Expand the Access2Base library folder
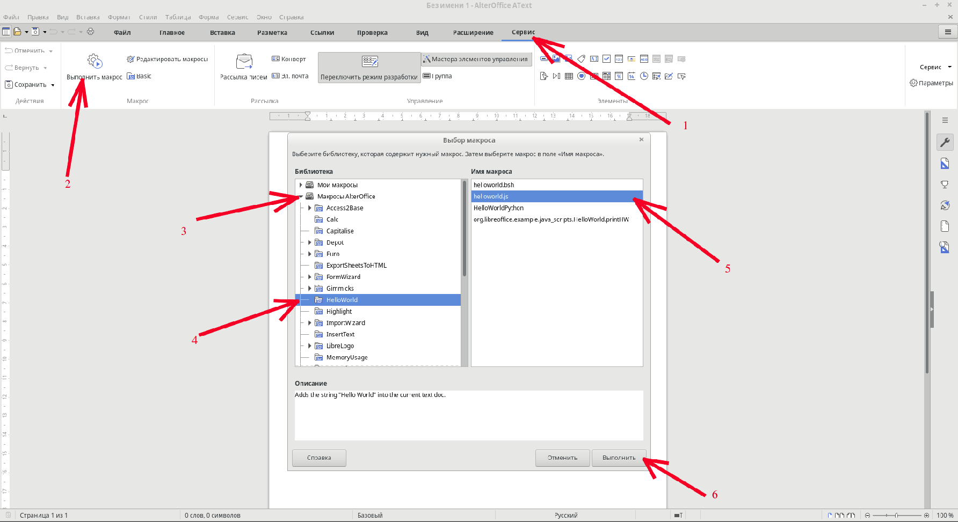 pyautogui.click(x=310, y=208)
